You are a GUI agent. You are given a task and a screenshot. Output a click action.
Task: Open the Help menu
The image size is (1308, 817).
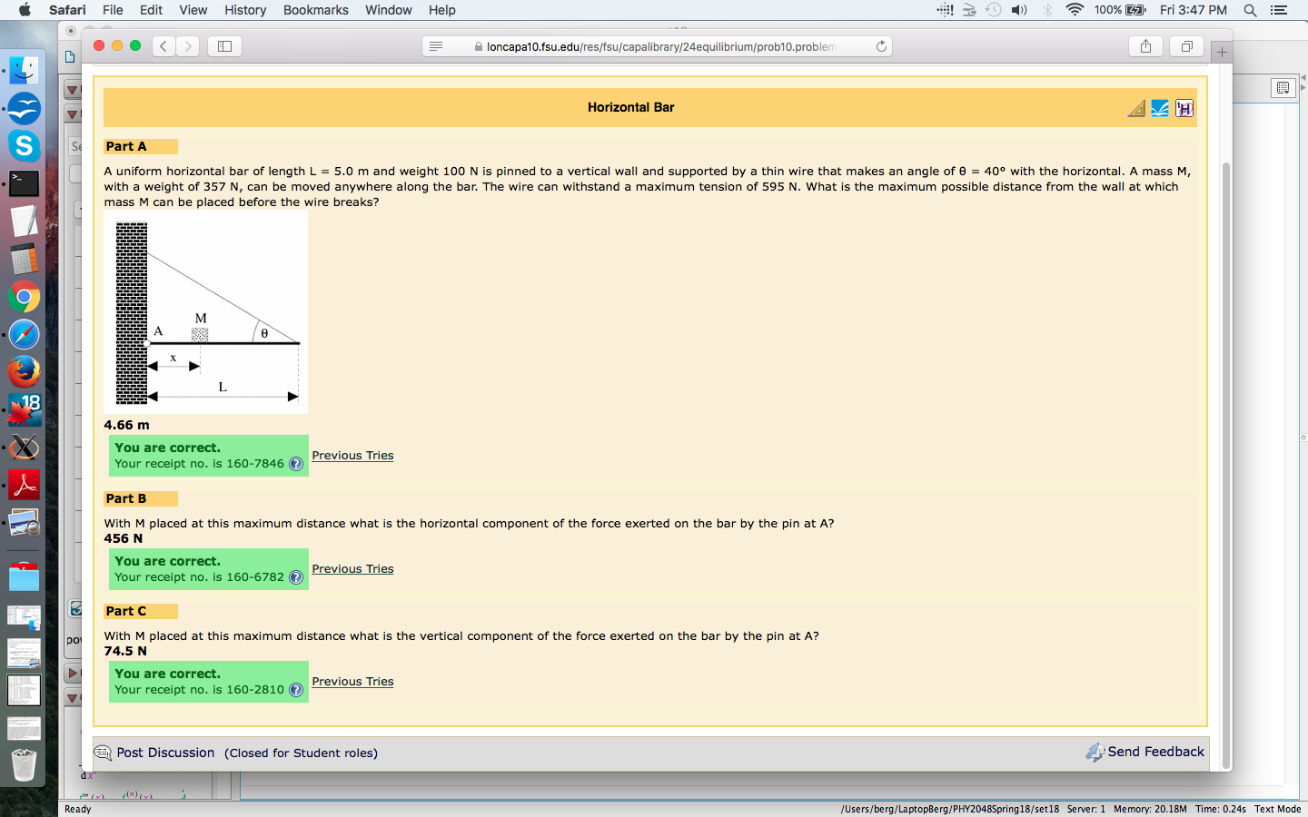pos(442,10)
